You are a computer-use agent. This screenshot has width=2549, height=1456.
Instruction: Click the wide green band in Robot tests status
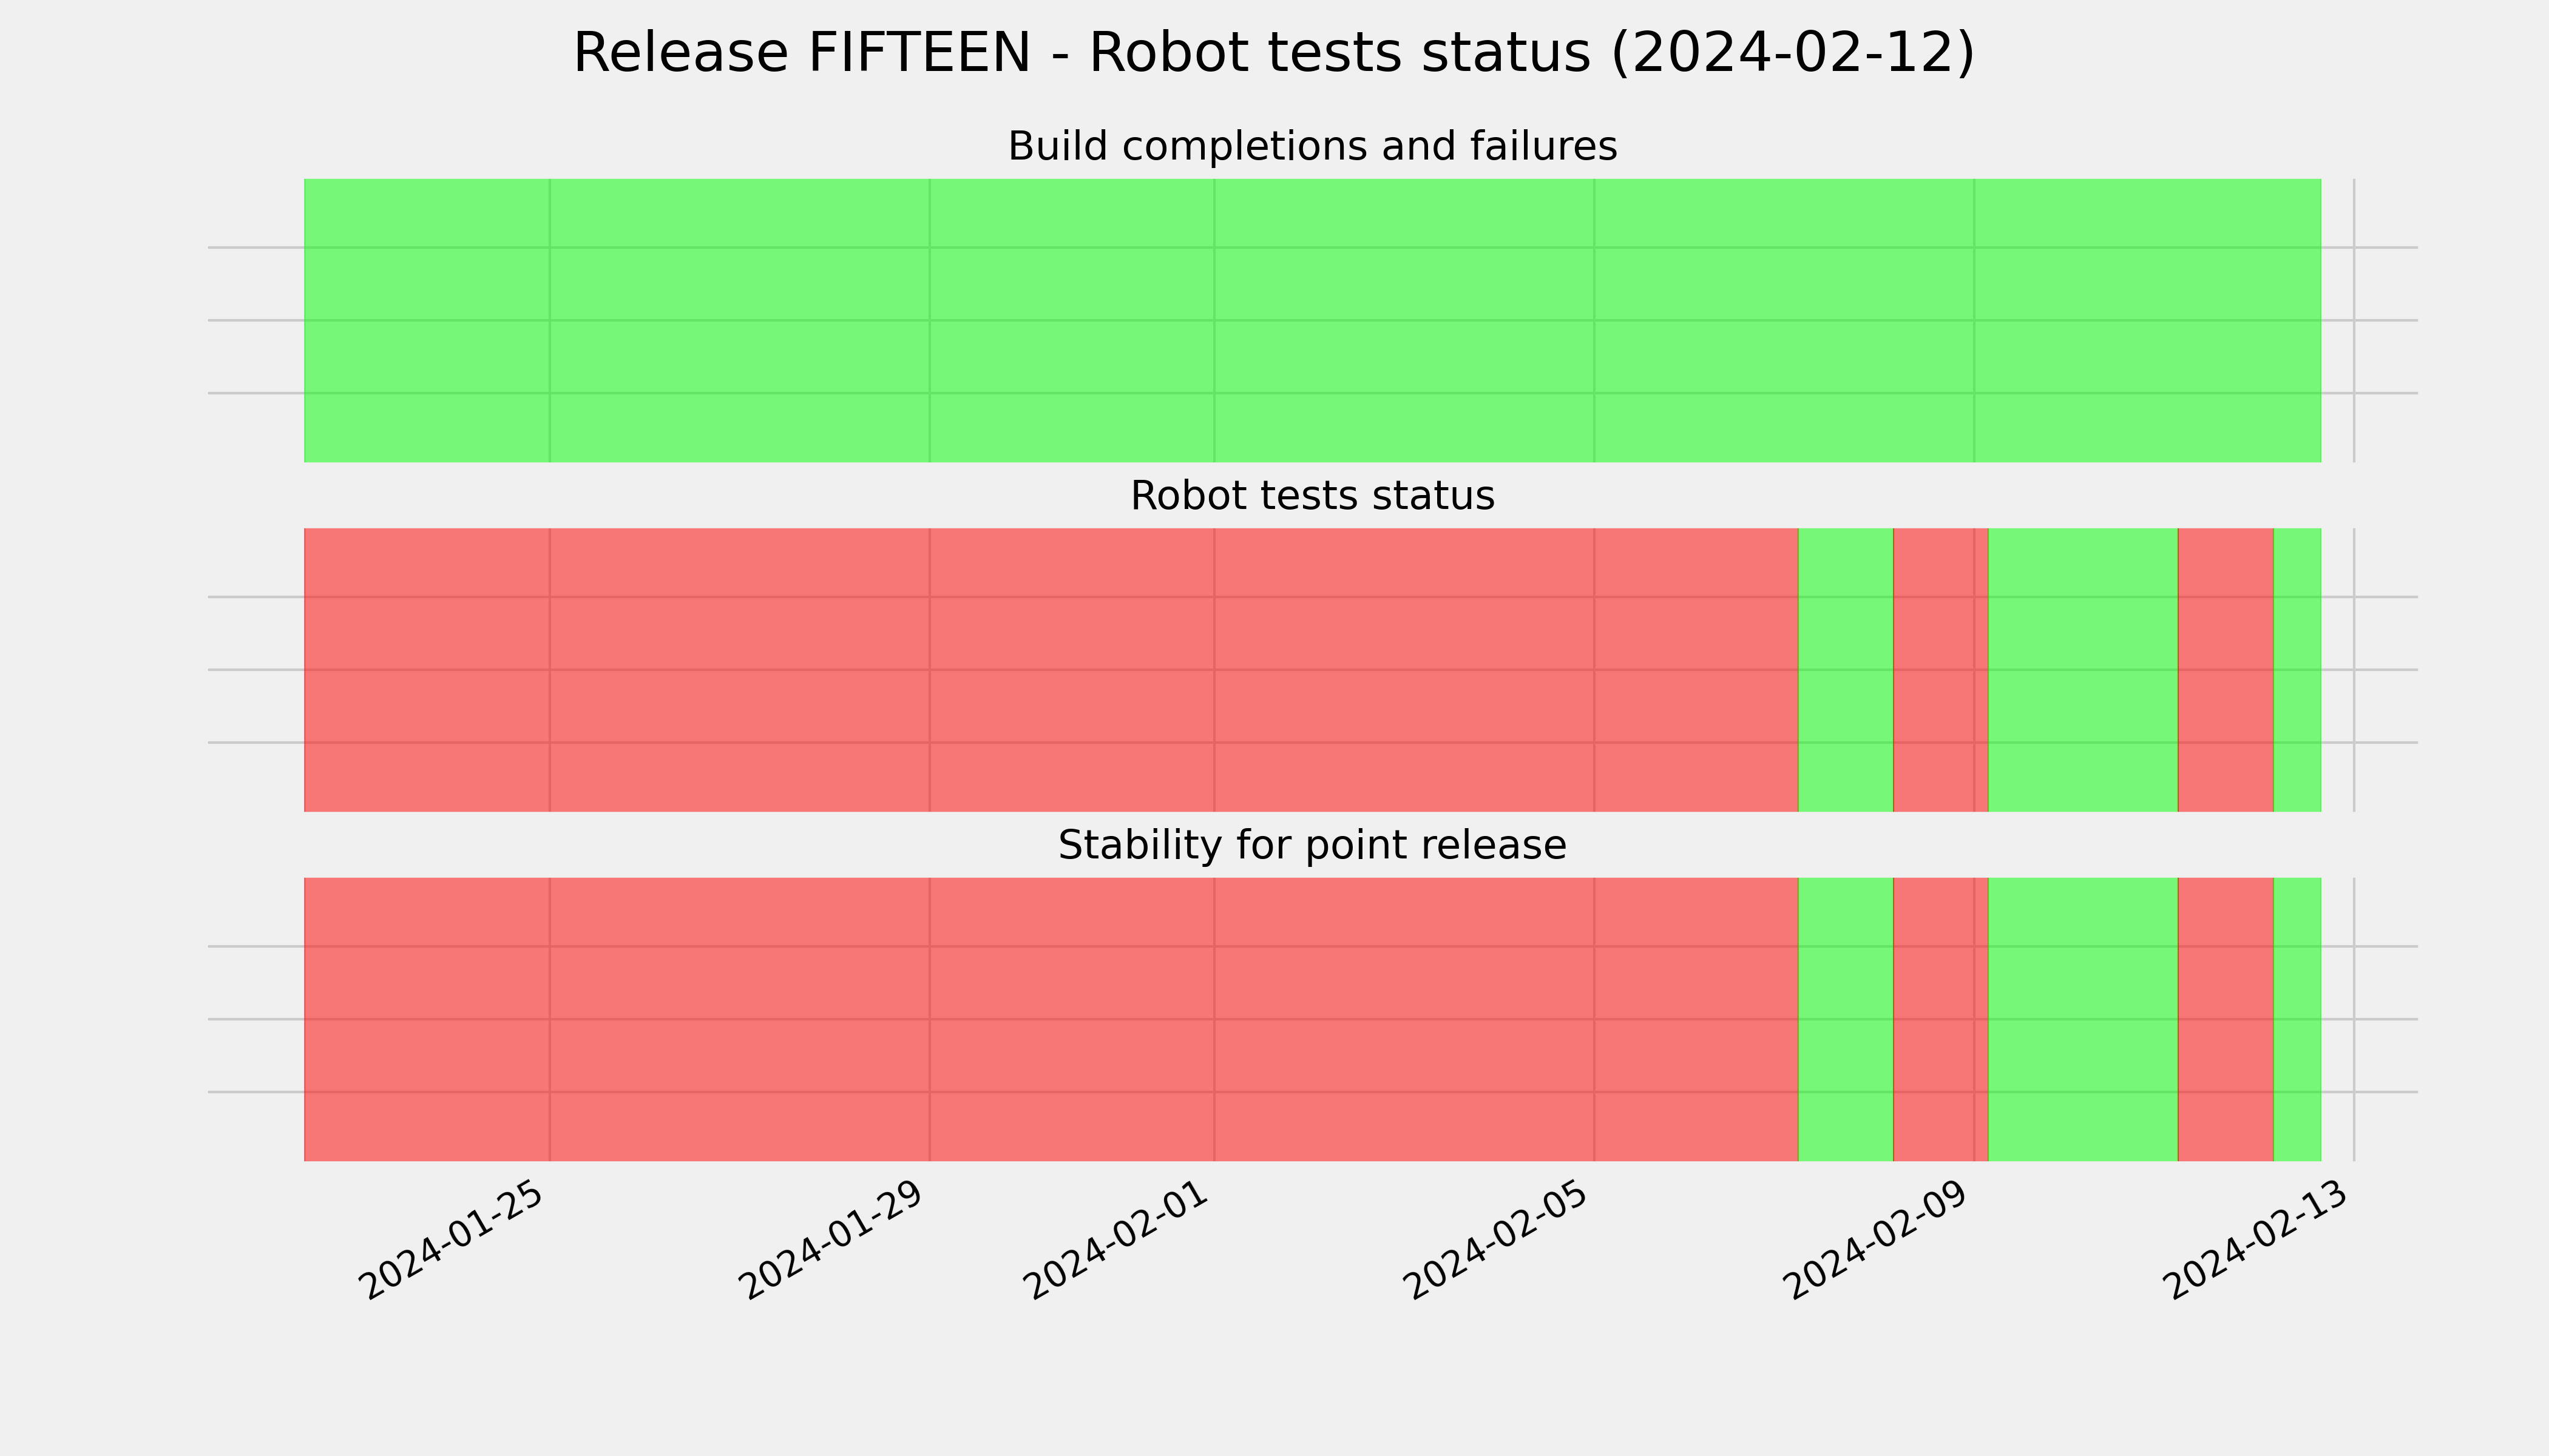click(2083, 670)
